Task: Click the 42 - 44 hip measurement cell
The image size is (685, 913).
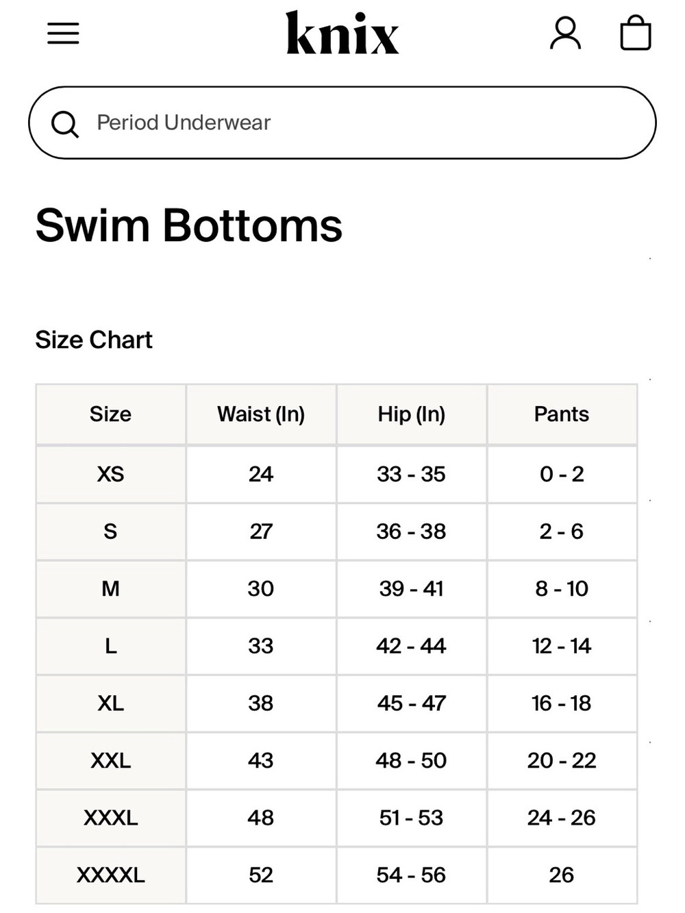Action: tap(412, 646)
